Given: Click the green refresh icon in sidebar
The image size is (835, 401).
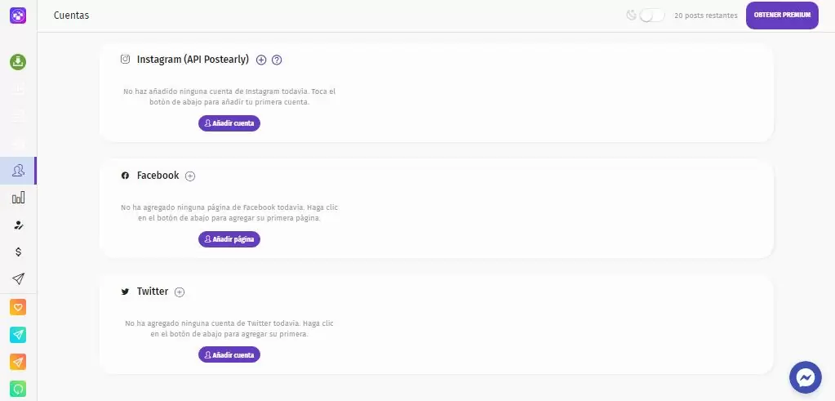Looking at the screenshot, I should (18, 389).
